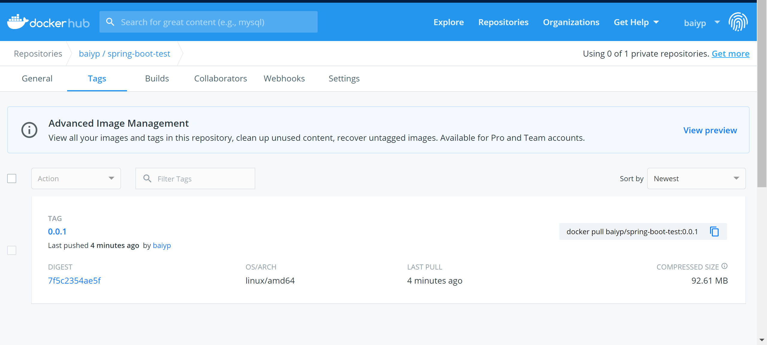Viewport: 767px width, 345px height.
Task: Click the Docker Hub whale logo
Action: click(x=48, y=22)
